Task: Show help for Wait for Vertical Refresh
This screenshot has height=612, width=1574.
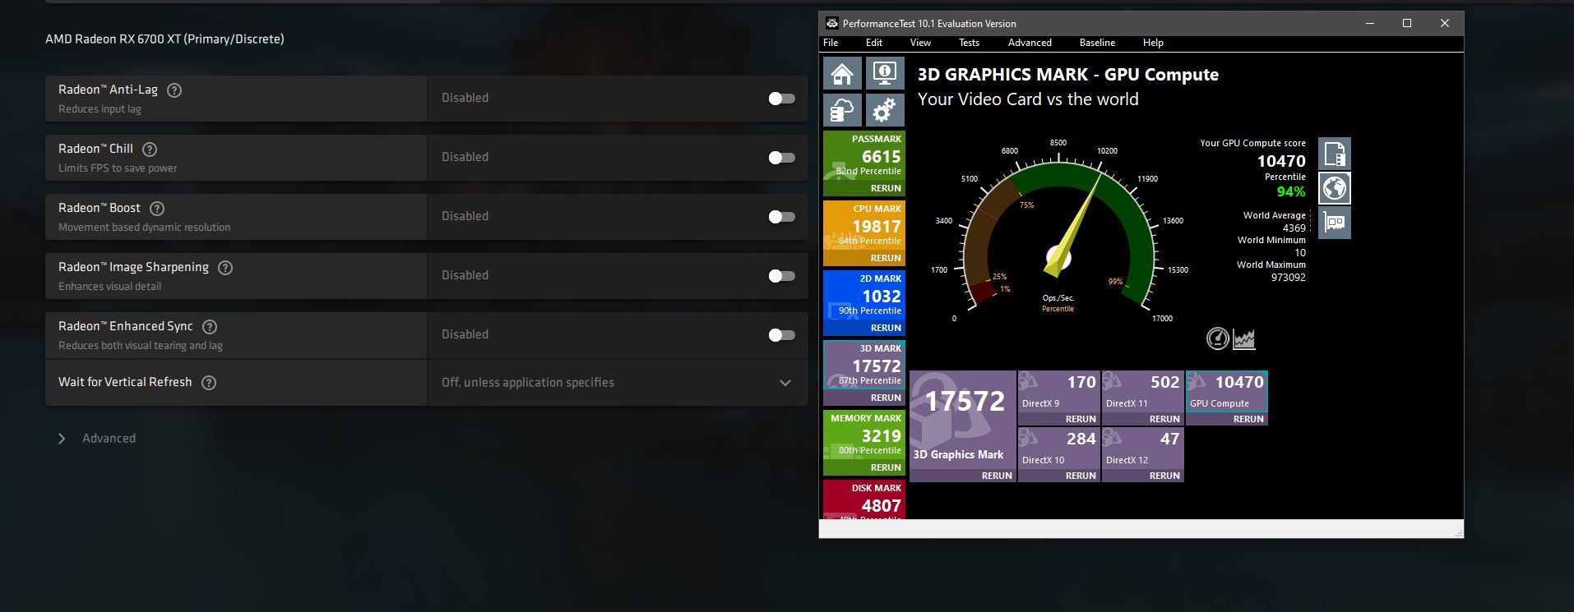Action: point(209,383)
